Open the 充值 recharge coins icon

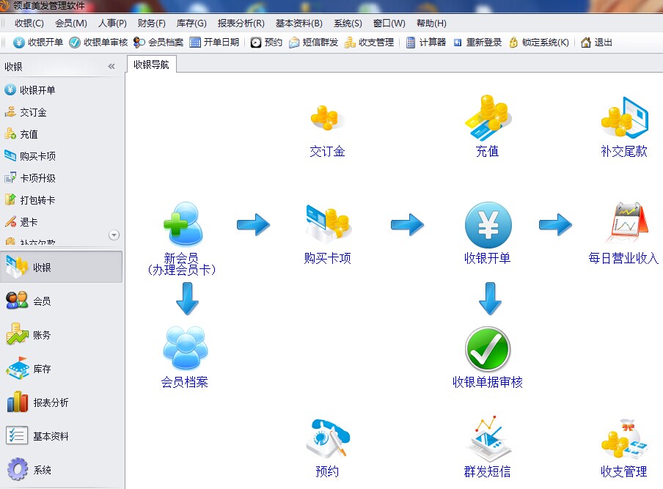(x=487, y=118)
